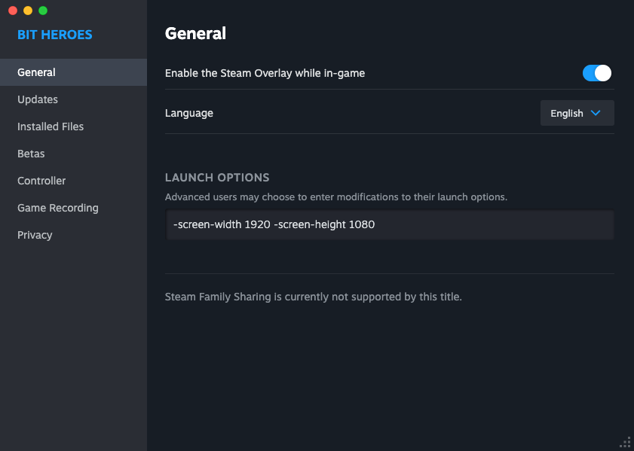
Task: Click the blue chevron beside English
Action: [x=596, y=113]
